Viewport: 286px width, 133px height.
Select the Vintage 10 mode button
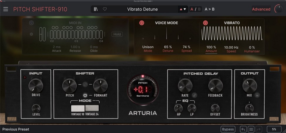(x=78, y=108)
